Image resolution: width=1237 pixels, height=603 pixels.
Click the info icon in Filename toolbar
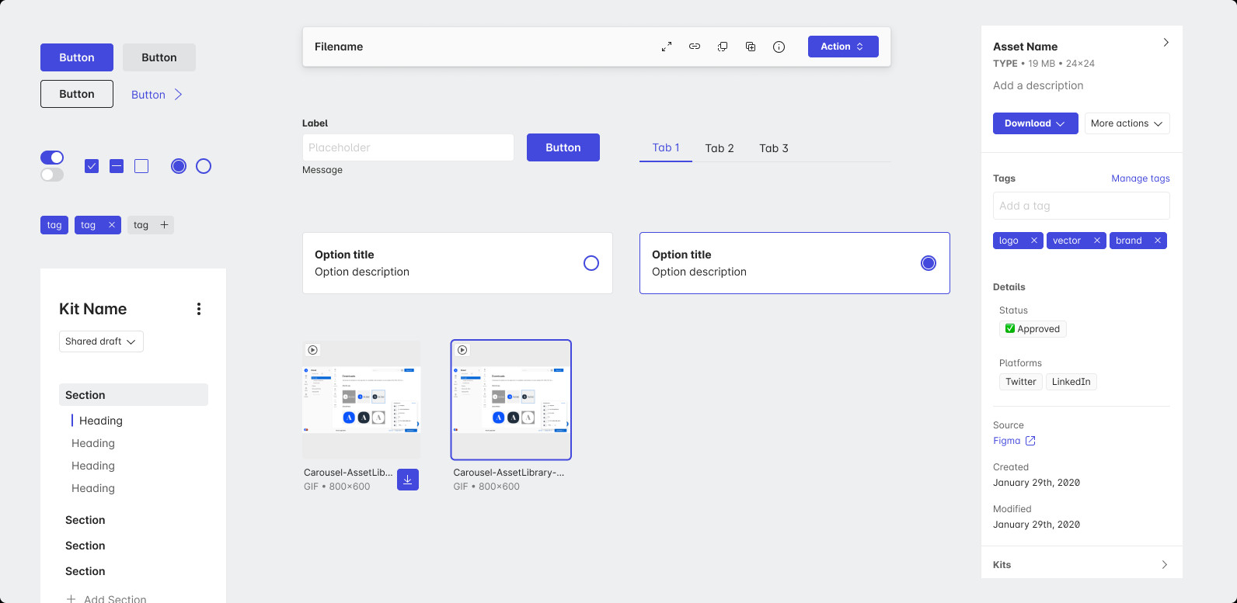779,47
